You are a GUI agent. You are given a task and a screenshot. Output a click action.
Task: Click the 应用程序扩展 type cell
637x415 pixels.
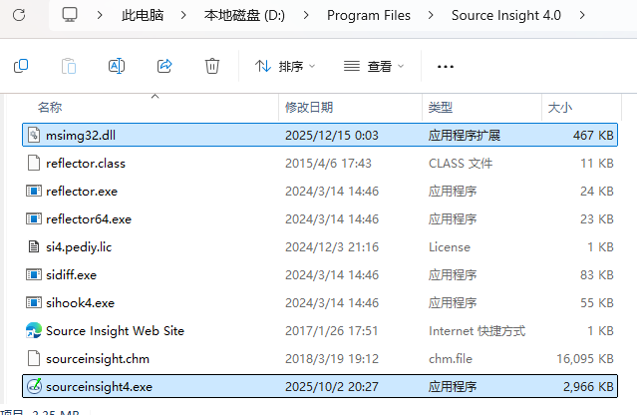point(464,135)
